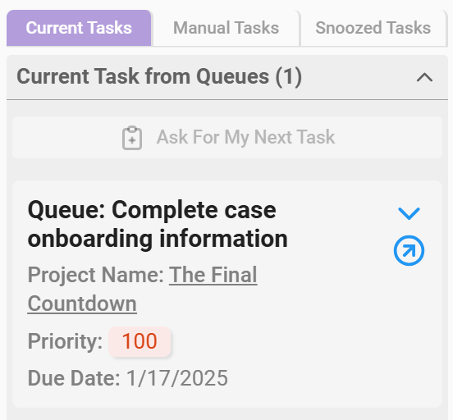Click the clipboard icon beside Ask For My Next Task
This screenshot has height=420, width=453.
tap(132, 138)
